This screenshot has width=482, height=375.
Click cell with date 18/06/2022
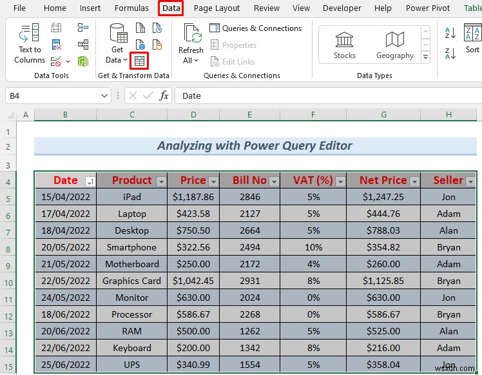[x=66, y=314]
